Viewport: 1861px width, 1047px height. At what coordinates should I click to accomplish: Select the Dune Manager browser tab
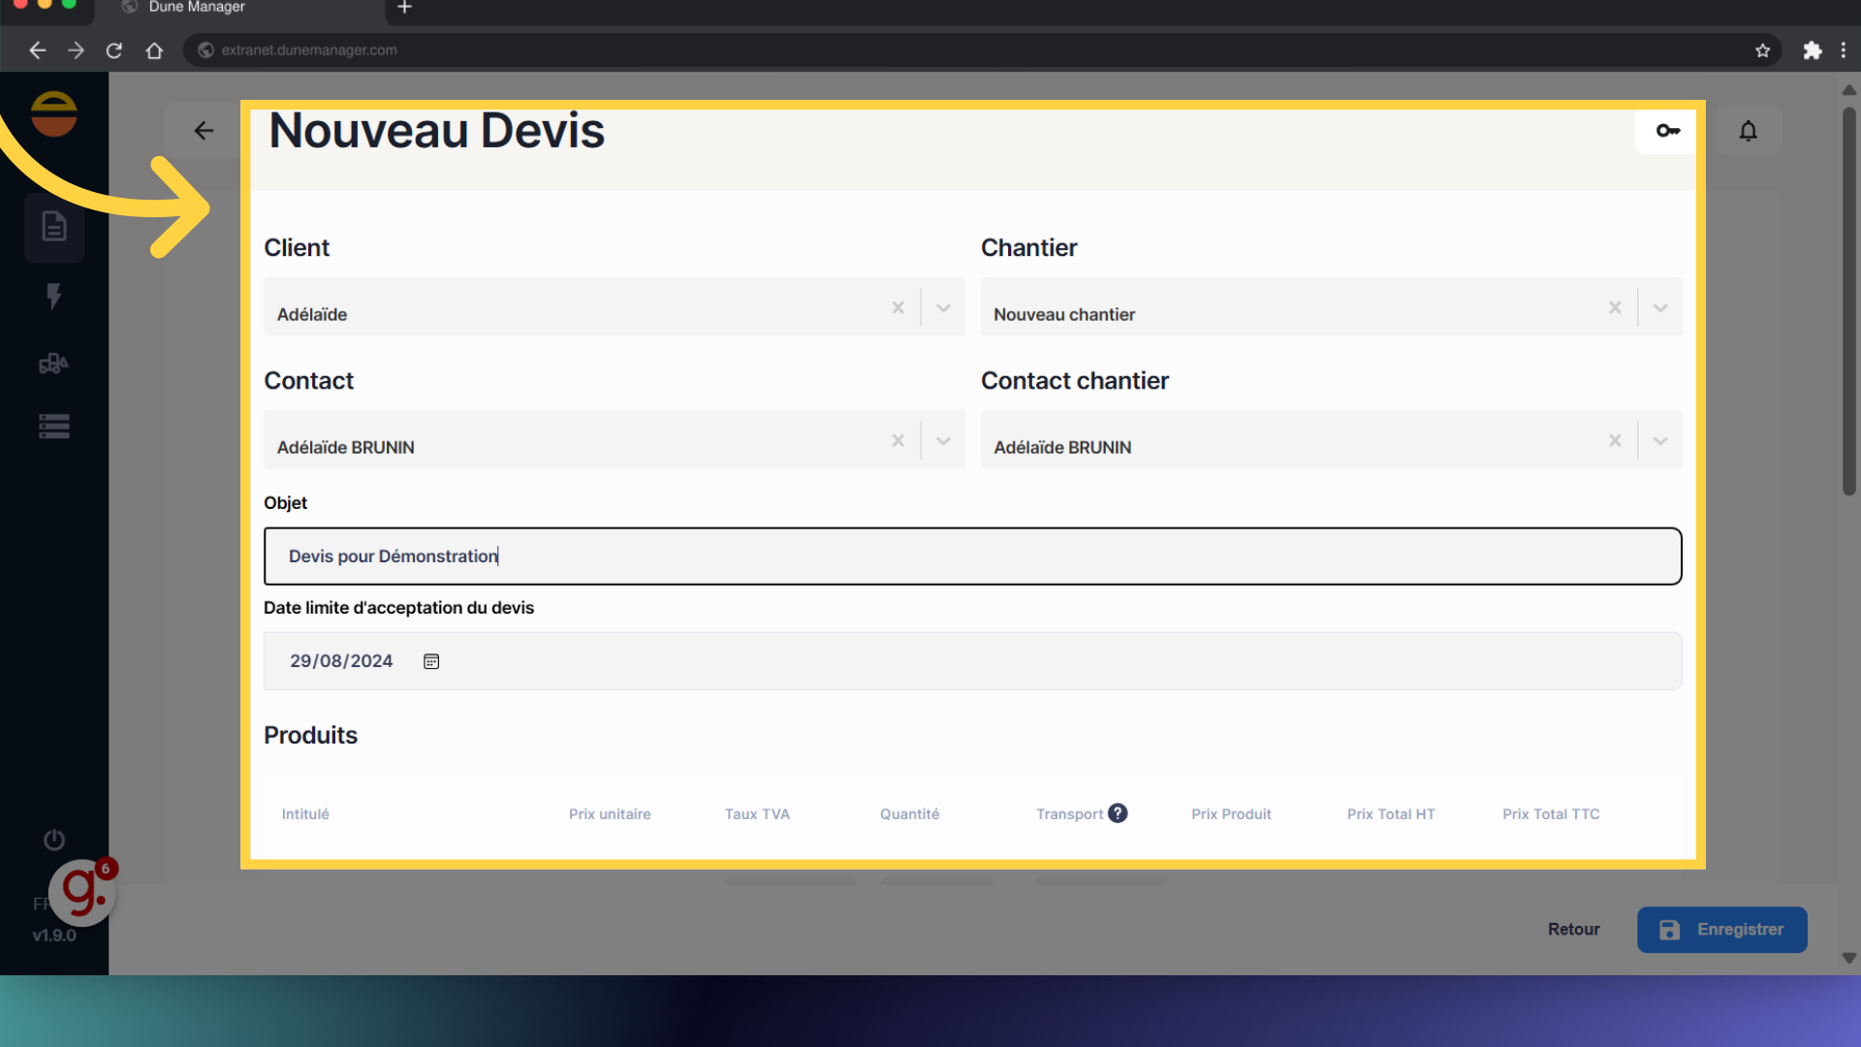[197, 8]
